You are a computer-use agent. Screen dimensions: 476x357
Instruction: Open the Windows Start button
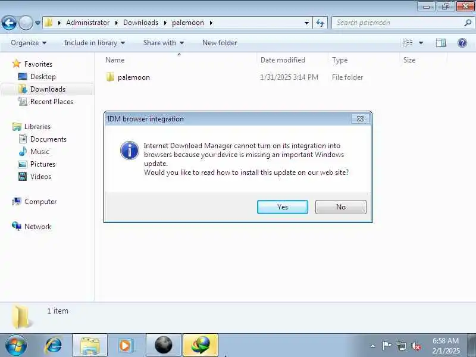(16, 345)
